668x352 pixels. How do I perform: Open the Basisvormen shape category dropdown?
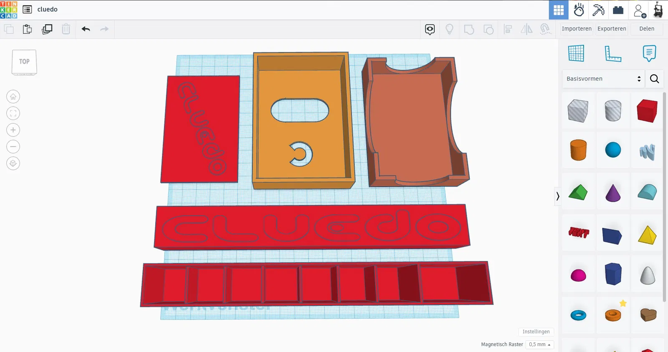[603, 79]
